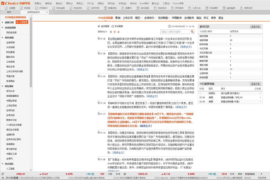The width and height of the screenshot is (270, 180).
Task: Switch to the 首页 tab
Action: (9, 12)
